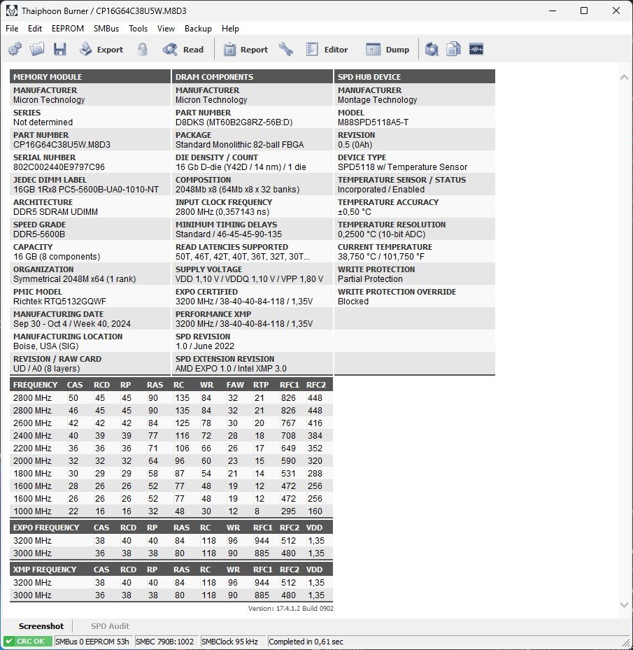Click the Montage Technology manufacturer value
Screen dimensions: 633x650
point(377,100)
